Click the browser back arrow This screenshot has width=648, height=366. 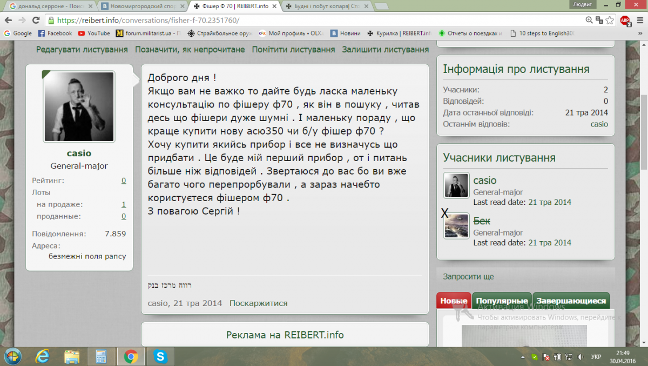pos(9,21)
